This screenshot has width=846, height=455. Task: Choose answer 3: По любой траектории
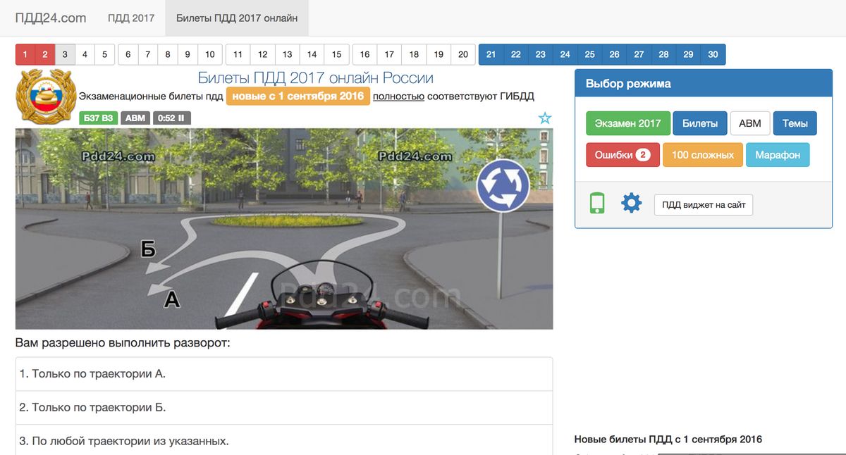[284, 441]
